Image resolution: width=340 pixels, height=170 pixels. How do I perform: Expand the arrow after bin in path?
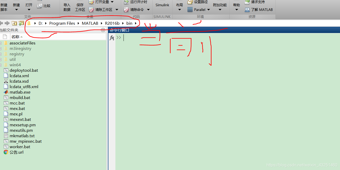pyautogui.click(x=136, y=23)
